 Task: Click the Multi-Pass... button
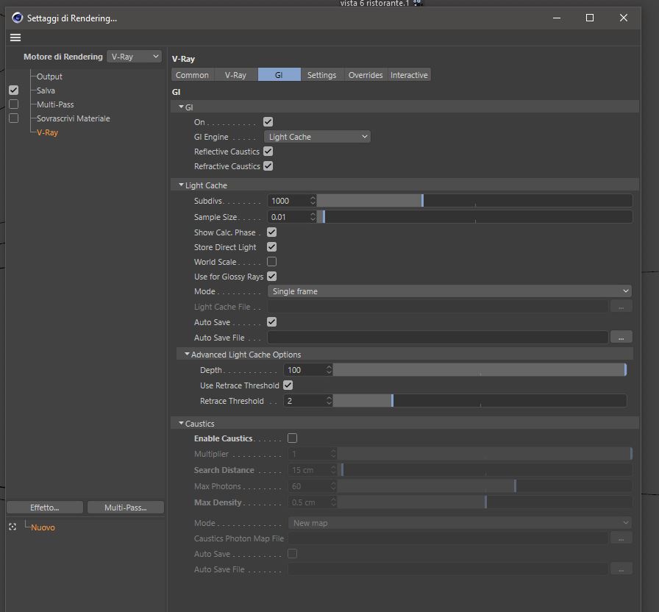pos(126,508)
